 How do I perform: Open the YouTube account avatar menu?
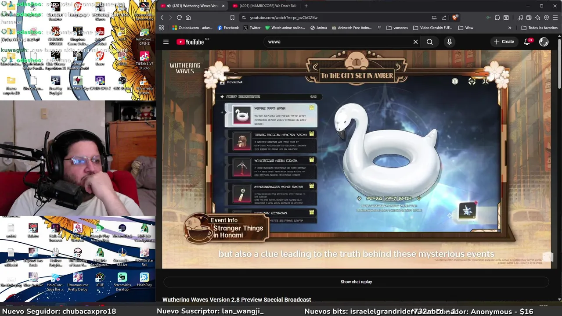pyautogui.click(x=544, y=42)
